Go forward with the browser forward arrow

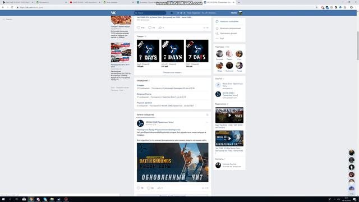click(7, 7)
